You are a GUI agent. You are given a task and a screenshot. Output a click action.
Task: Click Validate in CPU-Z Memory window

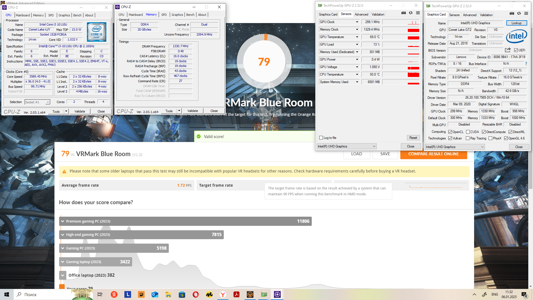coord(193,111)
